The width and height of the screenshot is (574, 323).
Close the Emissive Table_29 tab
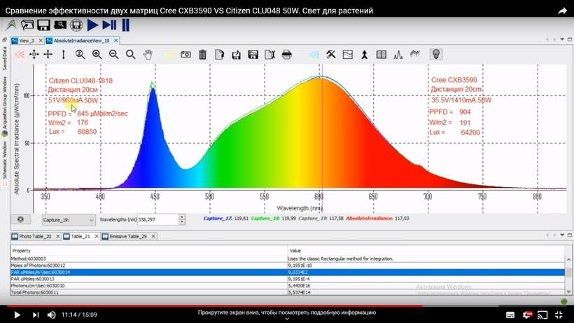[x=153, y=237]
